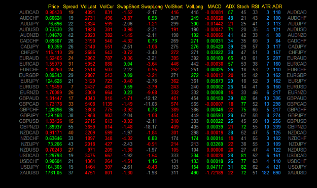Screen dimensions: 317x188
Task: Click the GBPCAD VolCur value 1139
Action: coord(108,104)
